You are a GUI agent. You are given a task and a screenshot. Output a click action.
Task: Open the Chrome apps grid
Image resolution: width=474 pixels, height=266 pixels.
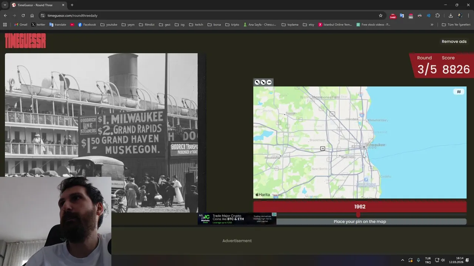[5, 25]
